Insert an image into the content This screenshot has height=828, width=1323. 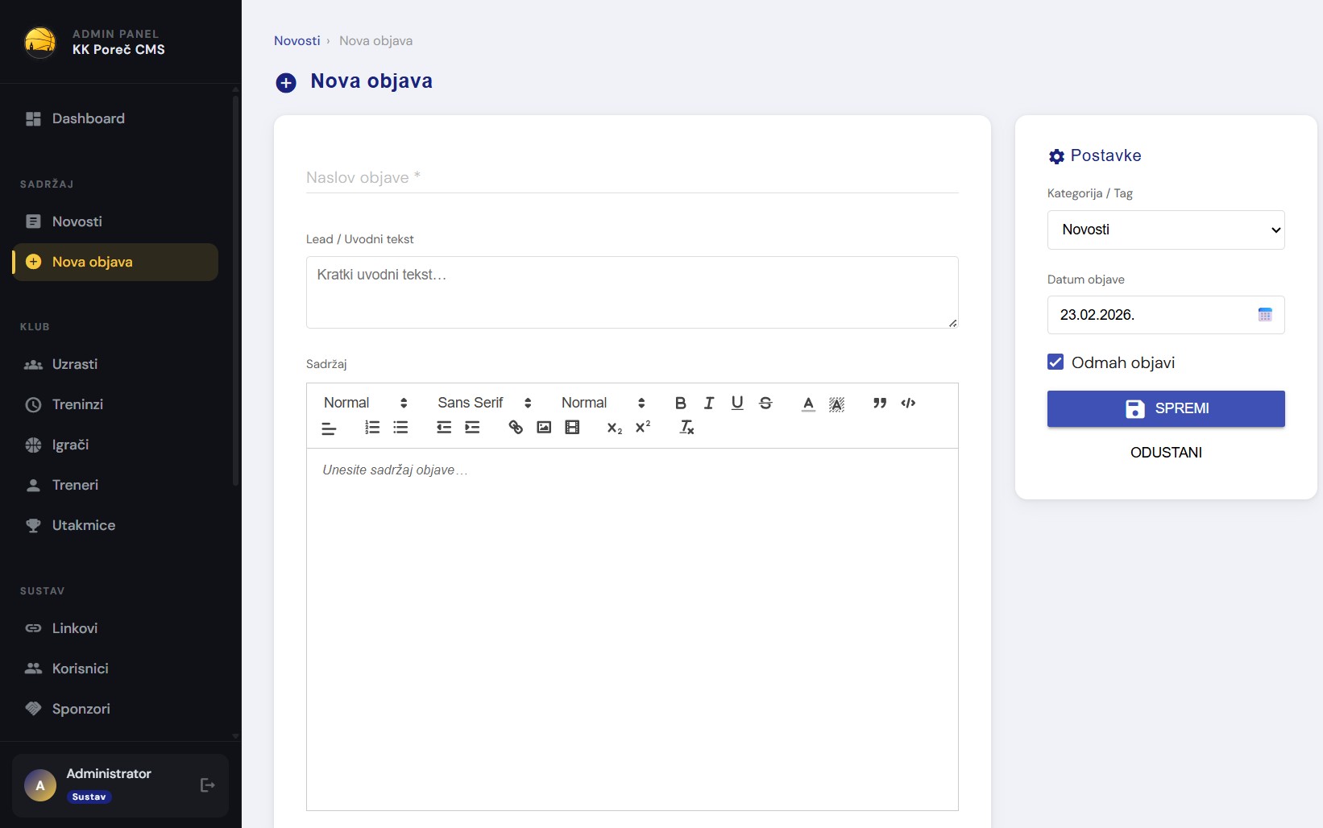coord(544,428)
